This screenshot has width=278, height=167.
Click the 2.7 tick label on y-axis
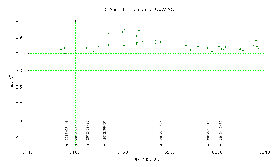click(20, 20)
